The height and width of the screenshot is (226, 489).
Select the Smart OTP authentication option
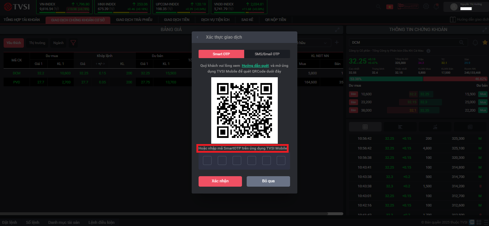[x=221, y=54]
